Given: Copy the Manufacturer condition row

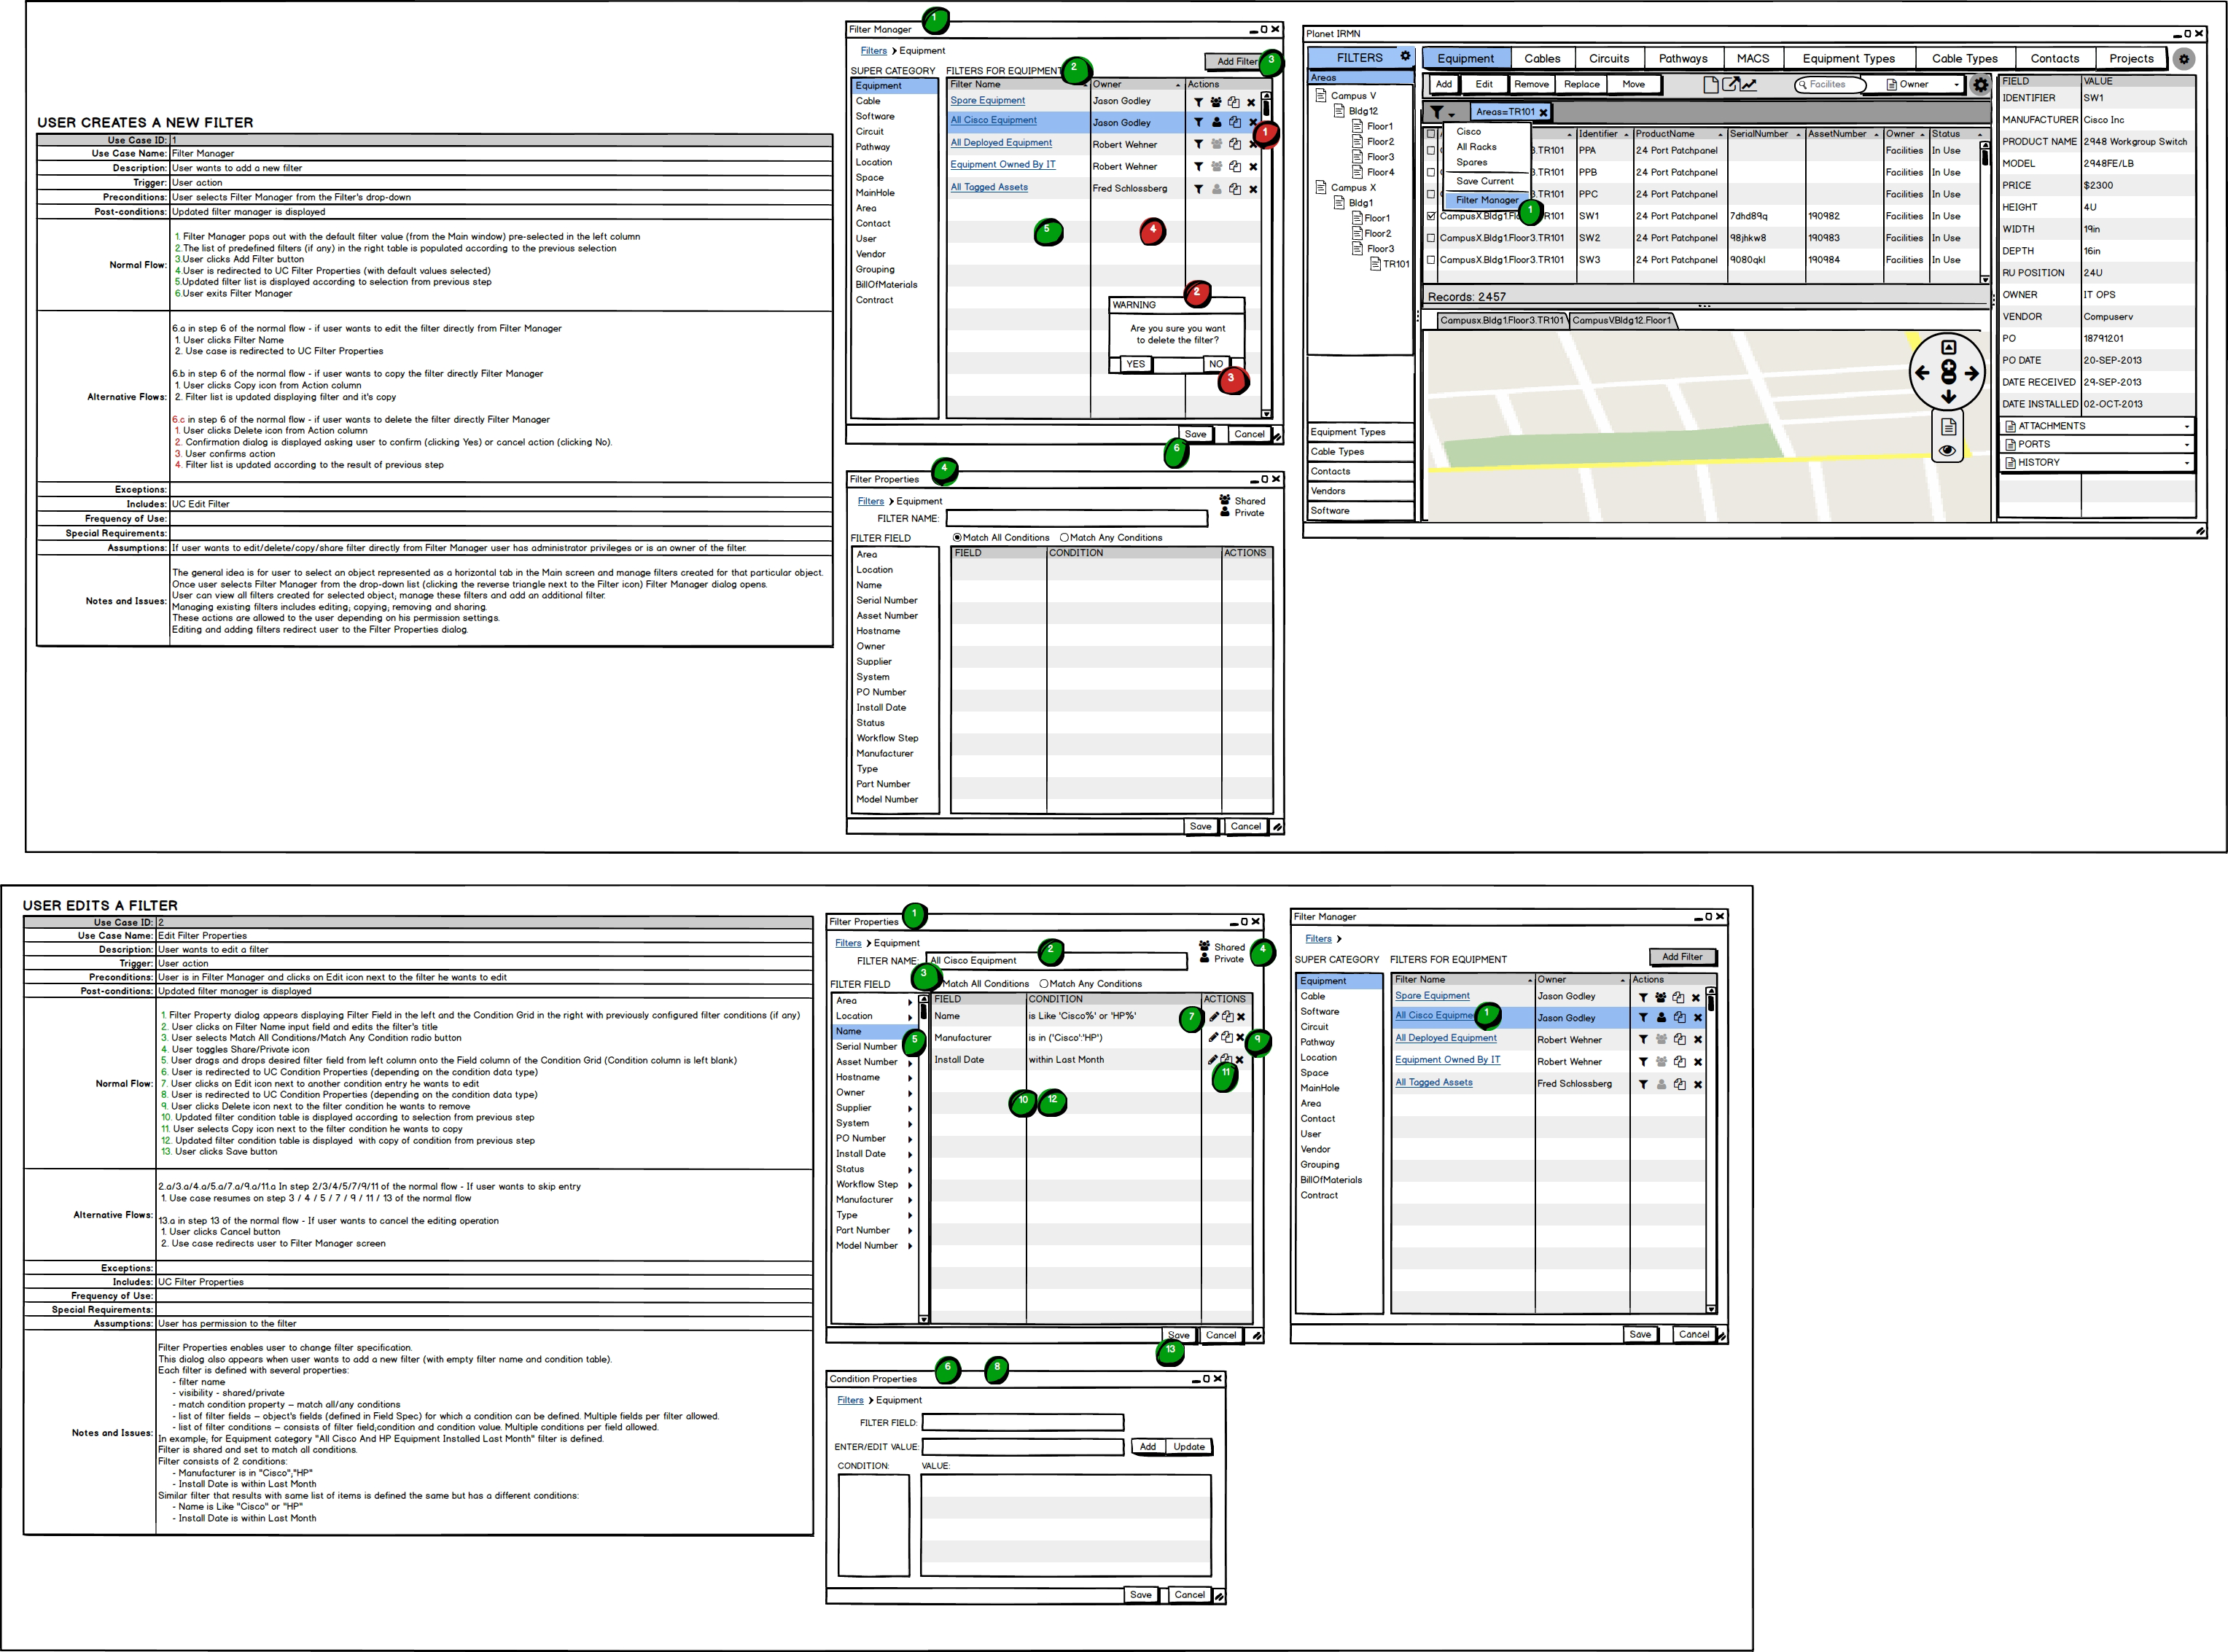Looking at the screenshot, I should click(1227, 1038).
